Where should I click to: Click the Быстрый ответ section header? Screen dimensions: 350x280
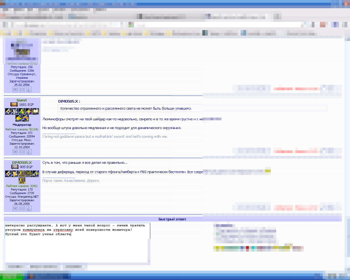[x=173, y=219]
